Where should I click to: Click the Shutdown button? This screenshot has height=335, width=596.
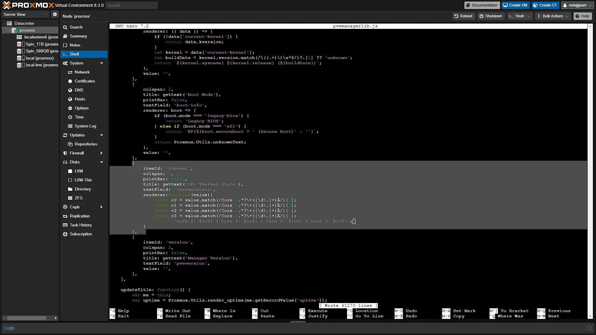pyautogui.click(x=491, y=16)
